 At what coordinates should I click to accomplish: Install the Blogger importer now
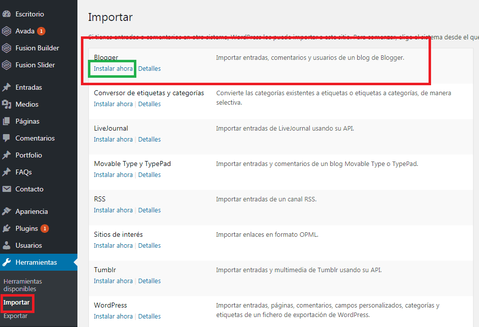point(113,69)
